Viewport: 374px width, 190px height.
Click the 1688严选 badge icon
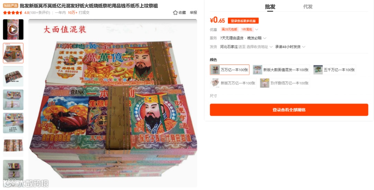10,6
